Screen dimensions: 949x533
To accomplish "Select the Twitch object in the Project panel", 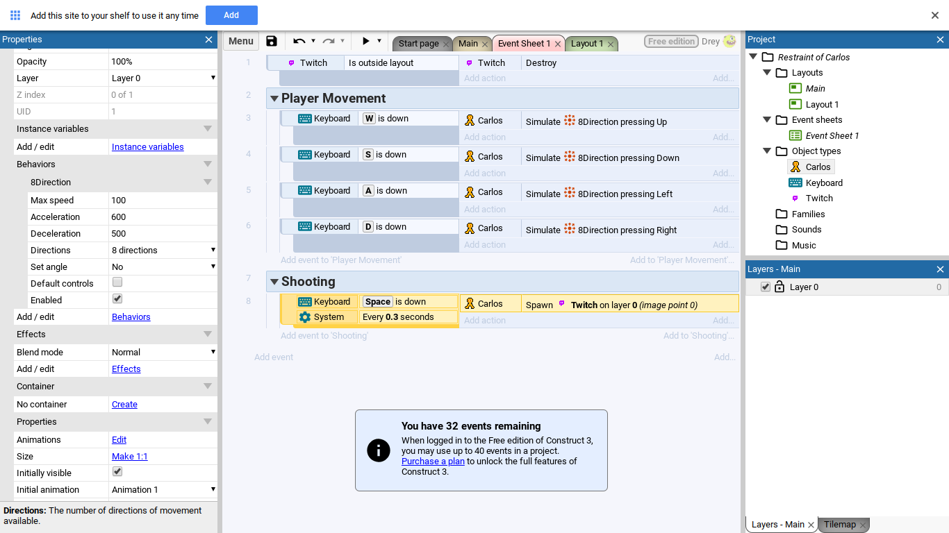I will [x=818, y=198].
